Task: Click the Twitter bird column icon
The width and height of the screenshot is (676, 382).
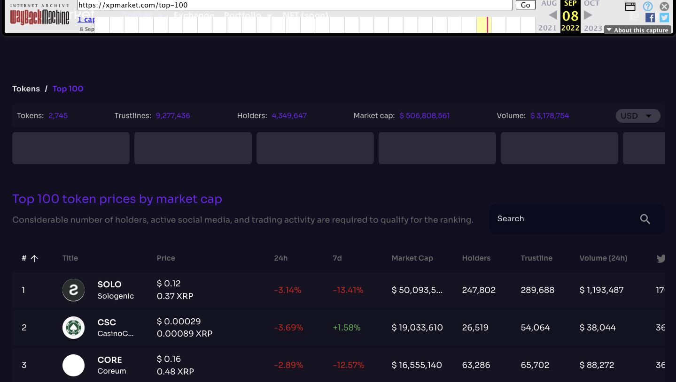Action: coord(661,258)
